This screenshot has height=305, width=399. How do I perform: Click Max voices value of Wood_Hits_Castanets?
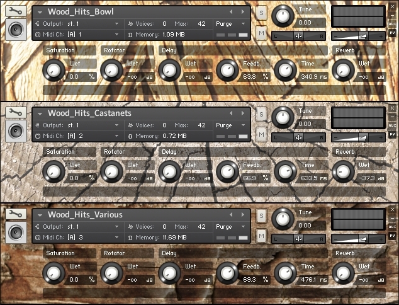[201, 125]
